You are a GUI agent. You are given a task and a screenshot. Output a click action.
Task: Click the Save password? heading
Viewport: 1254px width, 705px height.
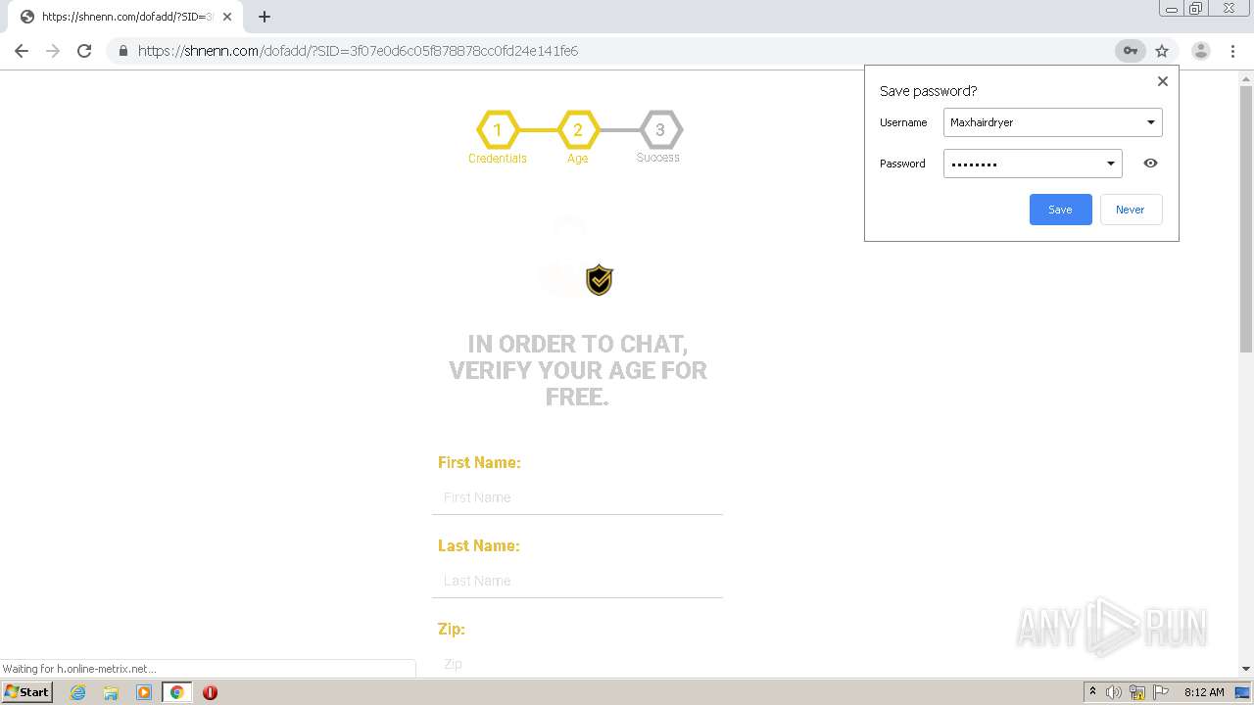click(928, 91)
